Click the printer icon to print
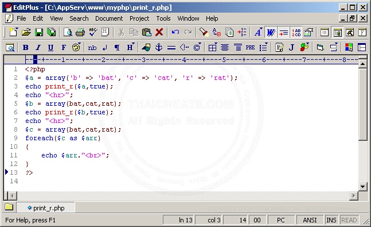 [x=80, y=32]
